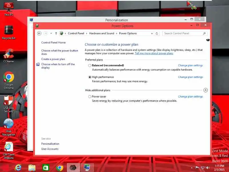Open Tell me more about power plans
Image resolution: width=229 pixels, height=172 pixels.
(x=154, y=53)
